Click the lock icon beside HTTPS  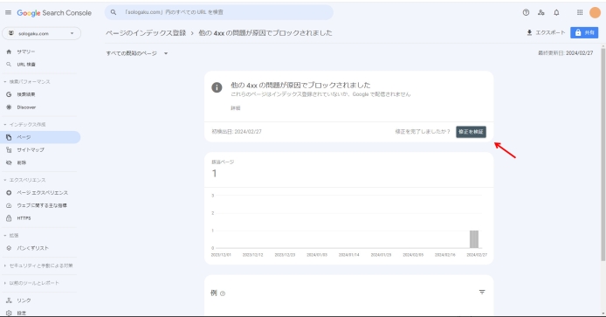click(x=9, y=218)
